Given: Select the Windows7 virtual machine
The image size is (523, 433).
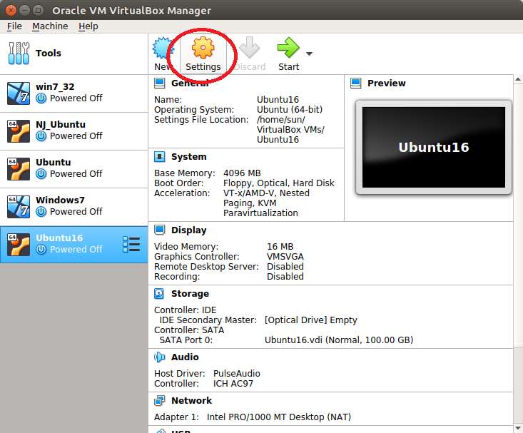Looking at the screenshot, I should [73, 206].
